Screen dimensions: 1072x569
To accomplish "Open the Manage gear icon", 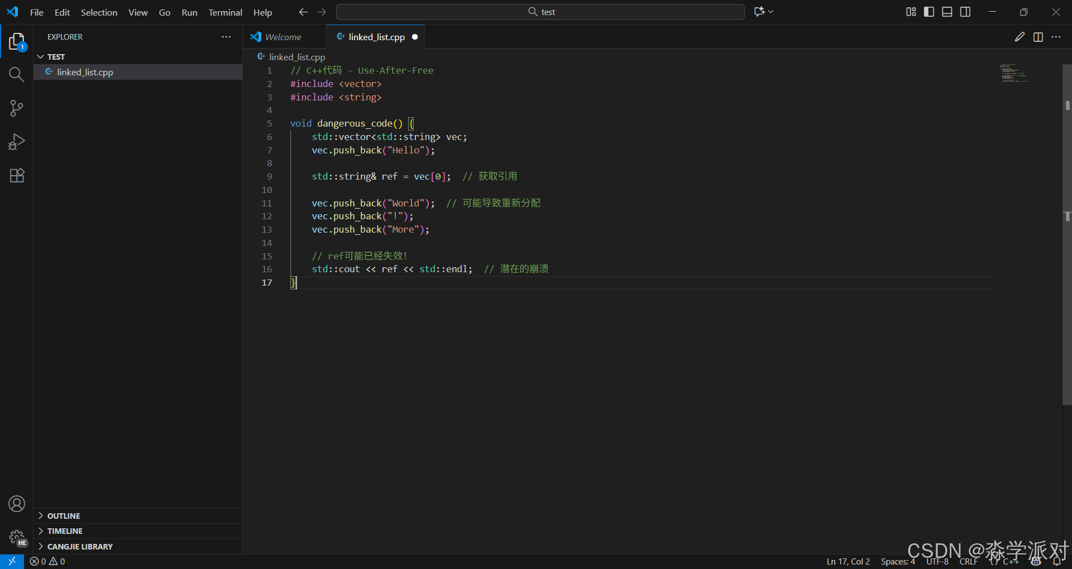I will click(x=17, y=537).
